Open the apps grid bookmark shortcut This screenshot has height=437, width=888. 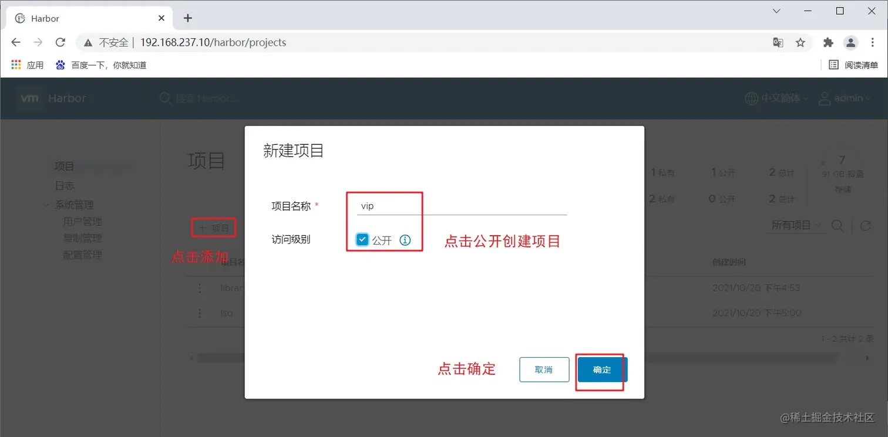click(28, 65)
